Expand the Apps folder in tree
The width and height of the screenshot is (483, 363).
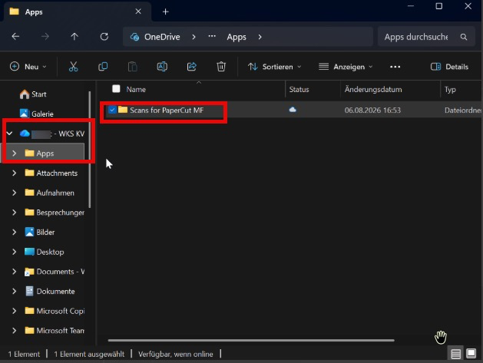14,153
